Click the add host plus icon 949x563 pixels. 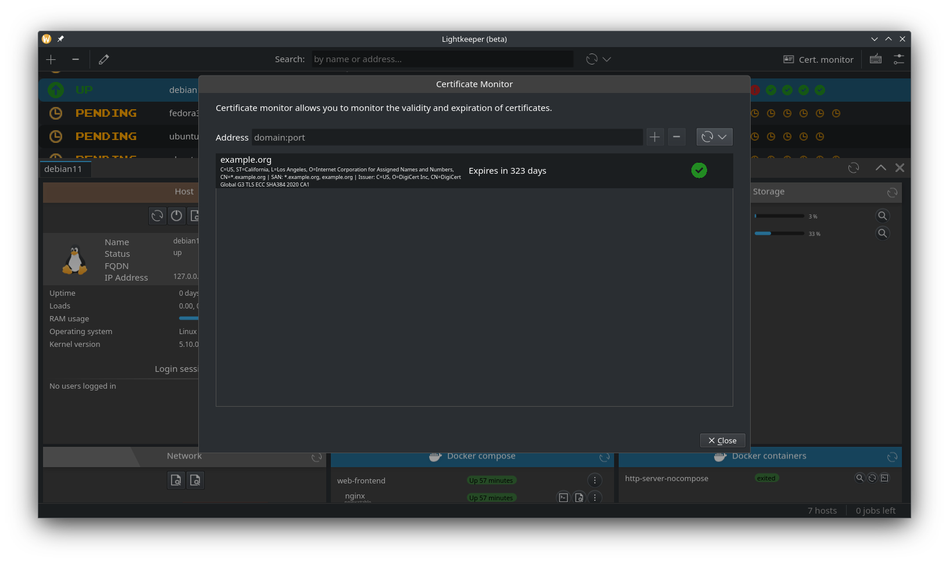pos(51,59)
